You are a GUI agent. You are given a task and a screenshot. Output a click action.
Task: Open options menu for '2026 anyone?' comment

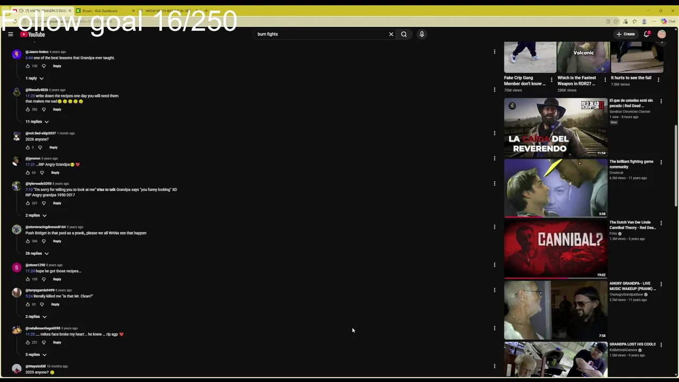[494, 133]
